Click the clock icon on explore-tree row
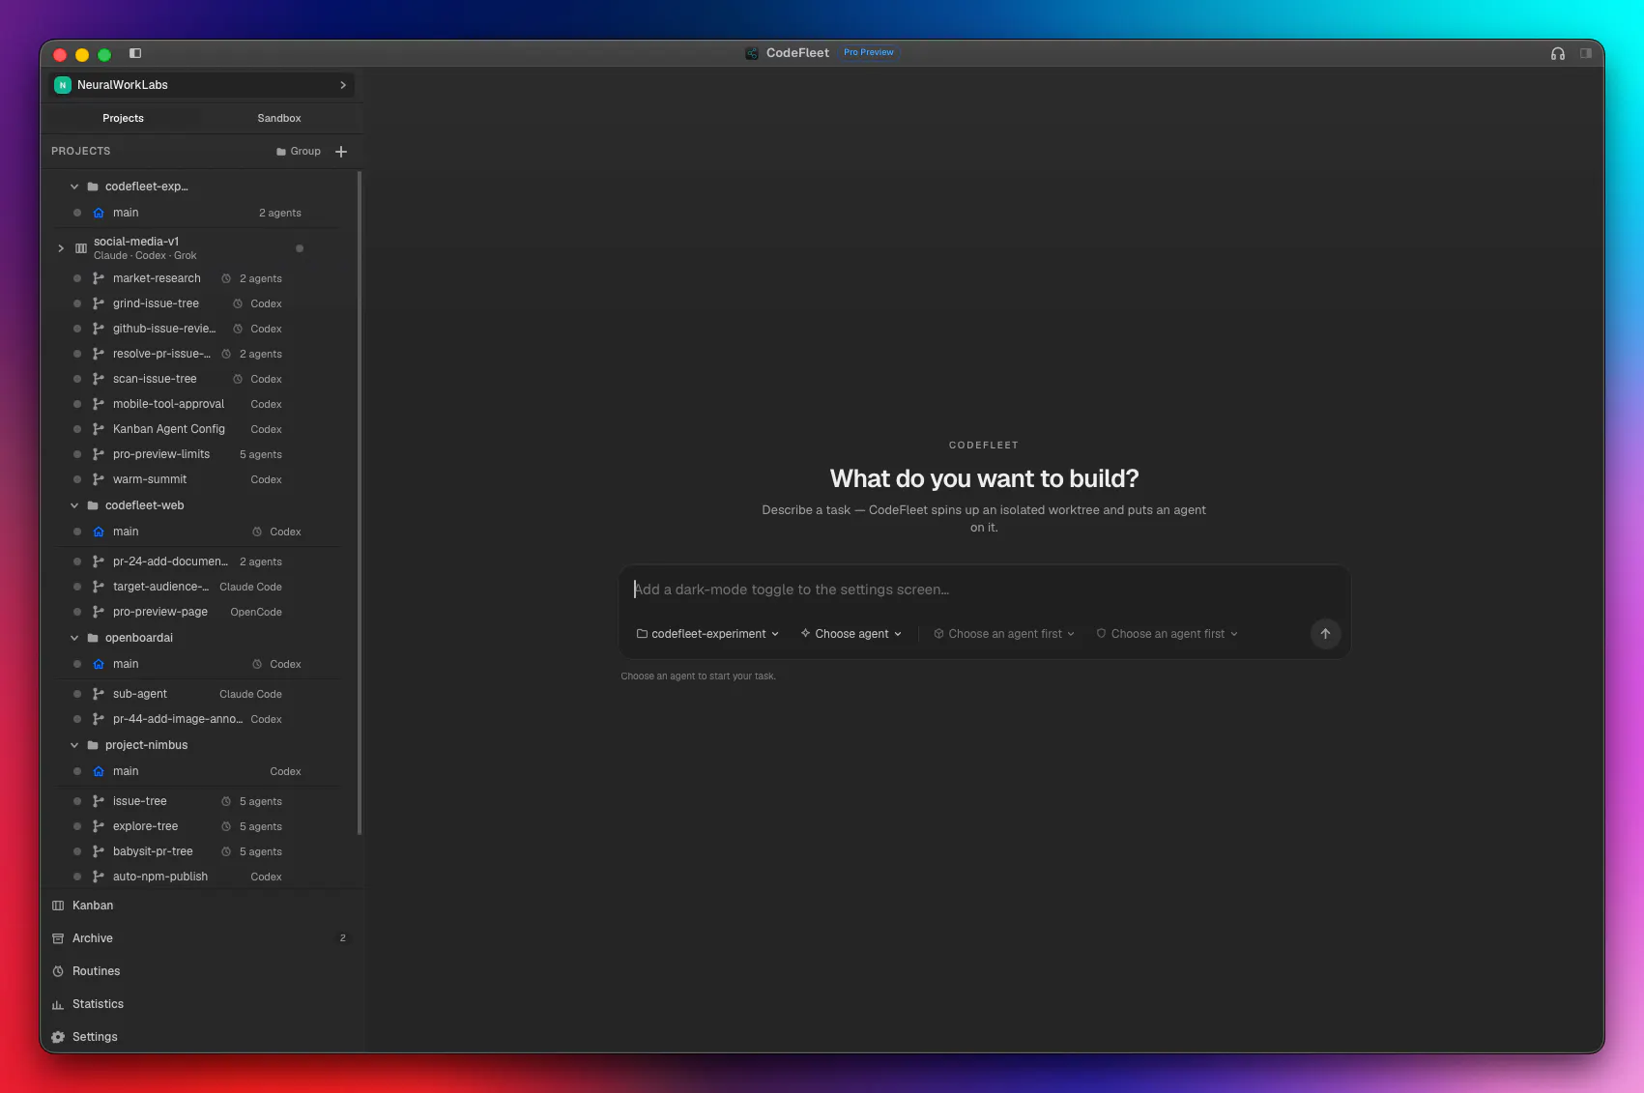Image resolution: width=1644 pixels, height=1093 pixels. pos(226,826)
